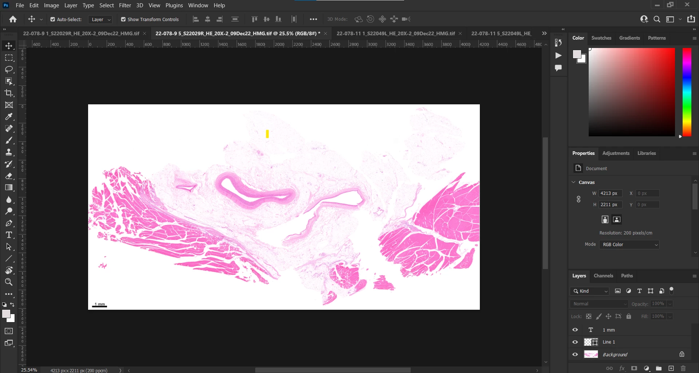The width and height of the screenshot is (699, 373).
Task: Collapse the Canvas section
Action: tap(573, 182)
